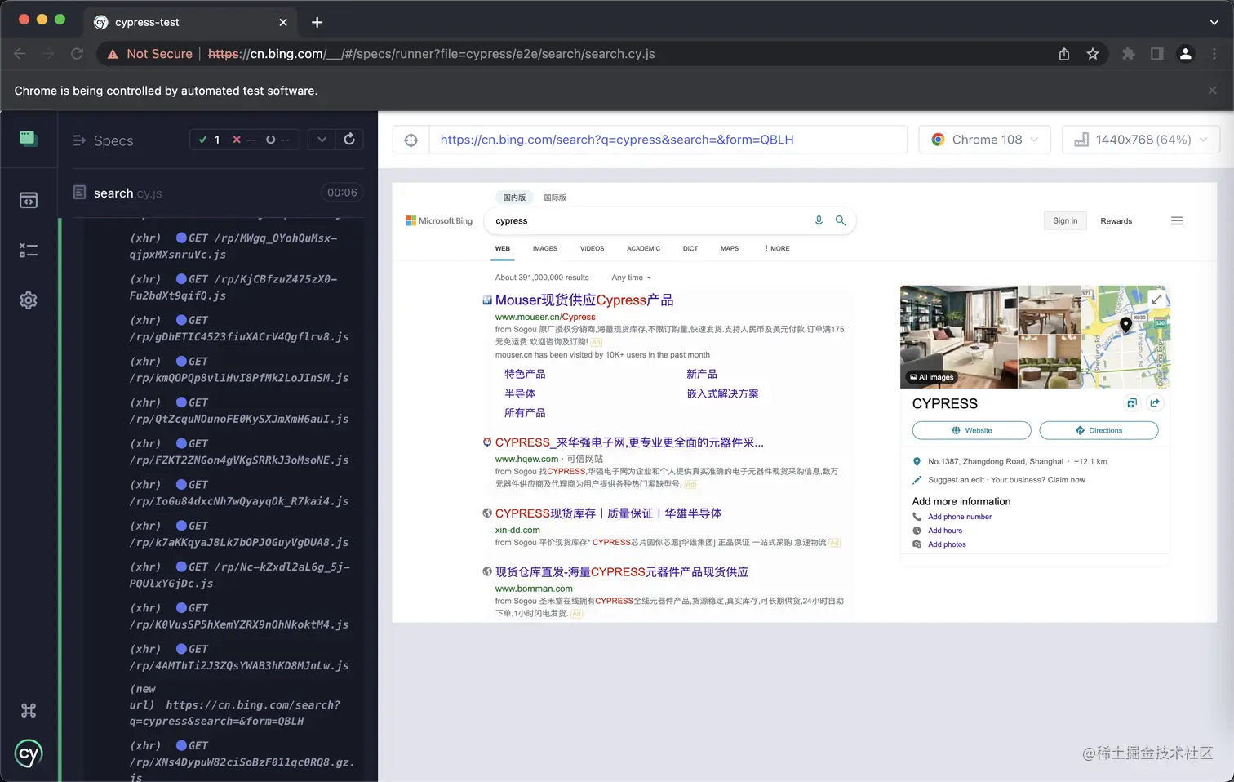Switch to the 国际版 tab

click(x=555, y=198)
